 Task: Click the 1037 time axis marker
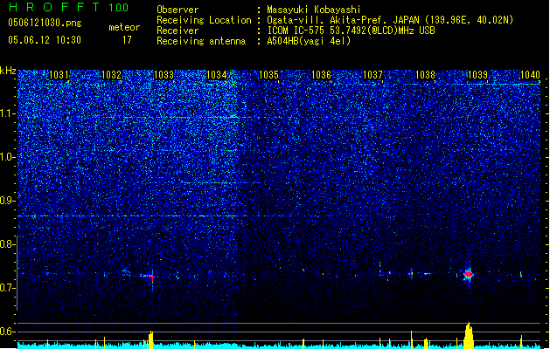372,75
